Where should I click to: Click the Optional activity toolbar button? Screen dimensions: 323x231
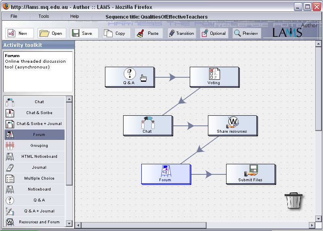[x=214, y=33]
